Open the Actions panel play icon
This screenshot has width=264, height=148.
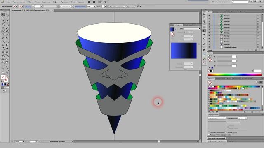tap(204, 50)
